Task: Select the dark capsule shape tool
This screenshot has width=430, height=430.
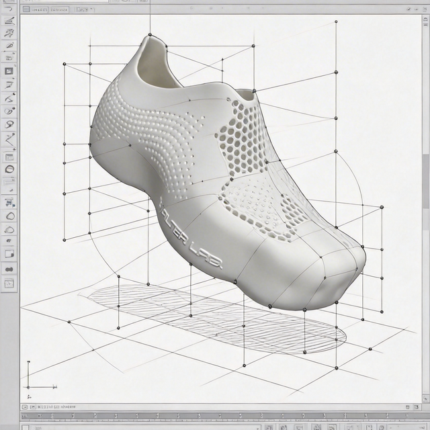Action: pos(9,269)
